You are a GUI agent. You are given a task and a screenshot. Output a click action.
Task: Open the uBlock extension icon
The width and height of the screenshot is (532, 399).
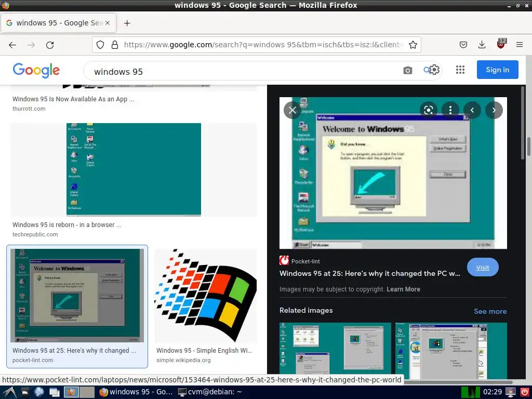501,44
